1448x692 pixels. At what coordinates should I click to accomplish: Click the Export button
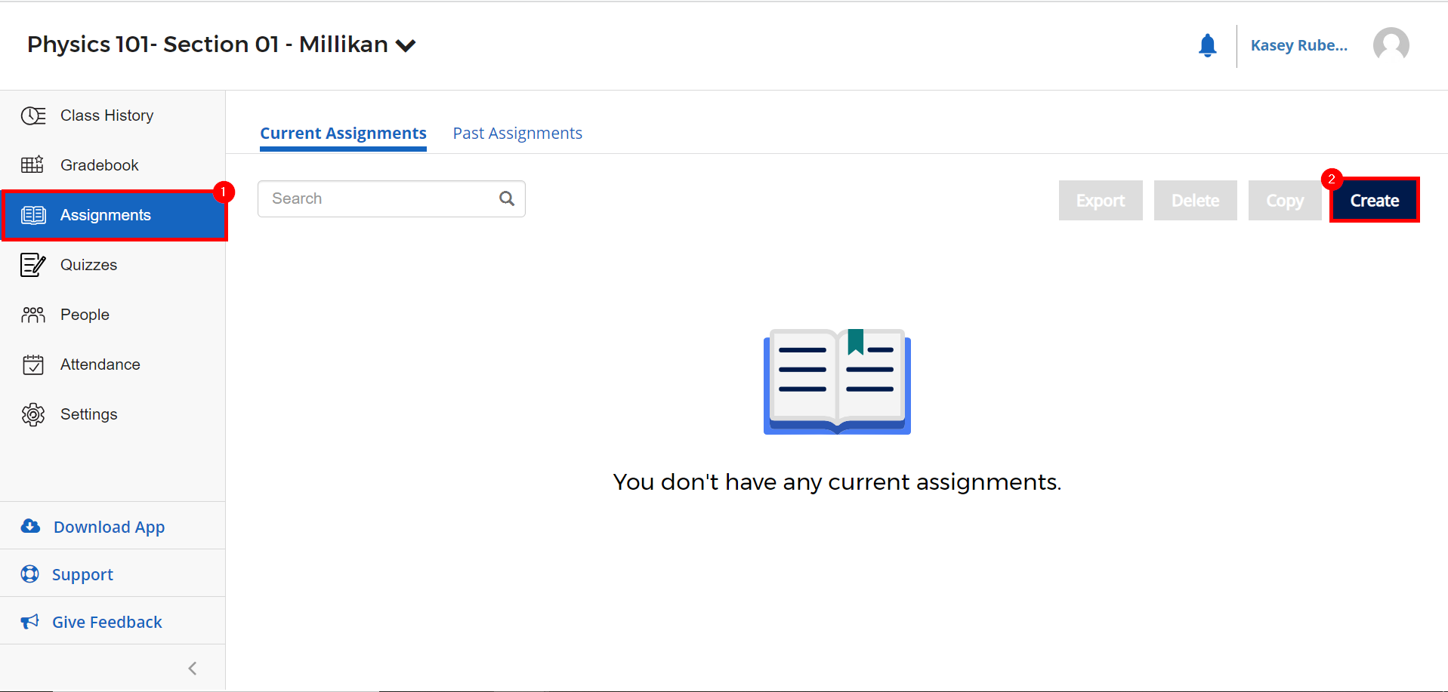tap(1100, 200)
